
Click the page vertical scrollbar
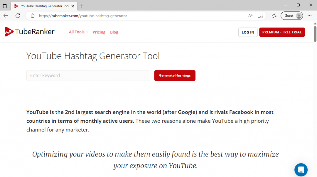pos(315,34)
